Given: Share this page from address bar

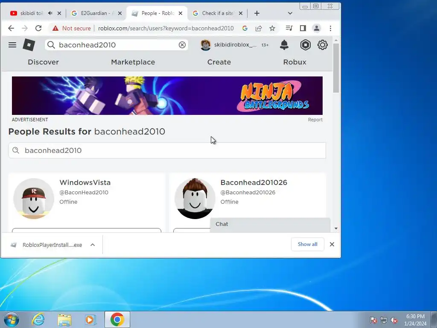Looking at the screenshot, I should click(x=259, y=28).
